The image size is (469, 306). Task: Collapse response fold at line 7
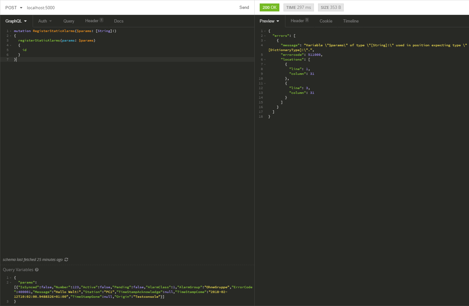265,64
